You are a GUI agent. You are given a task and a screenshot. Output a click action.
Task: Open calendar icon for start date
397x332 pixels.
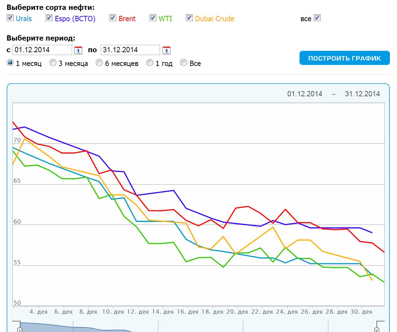tap(78, 50)
